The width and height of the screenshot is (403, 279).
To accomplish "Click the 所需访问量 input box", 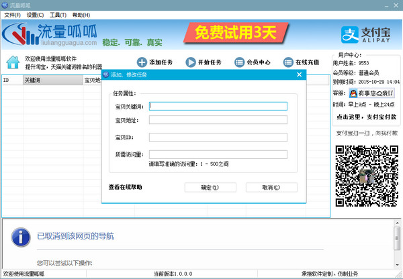I will [x=218, y=154].
